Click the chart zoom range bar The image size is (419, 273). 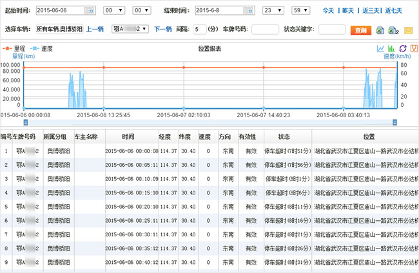tap(210, 122)
